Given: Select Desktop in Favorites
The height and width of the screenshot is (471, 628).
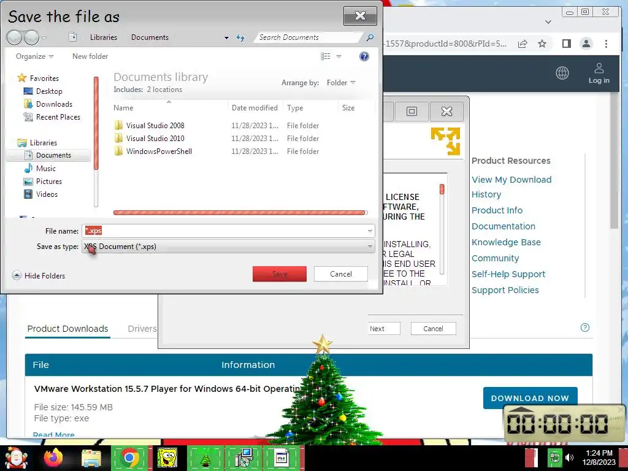Looking at the screenshot, I should pyautogui.click(x=49, y=91).
